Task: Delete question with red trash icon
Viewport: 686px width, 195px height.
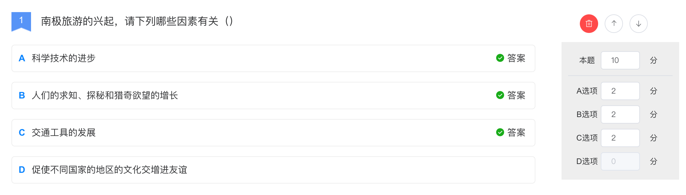Action: pos(589,23)
